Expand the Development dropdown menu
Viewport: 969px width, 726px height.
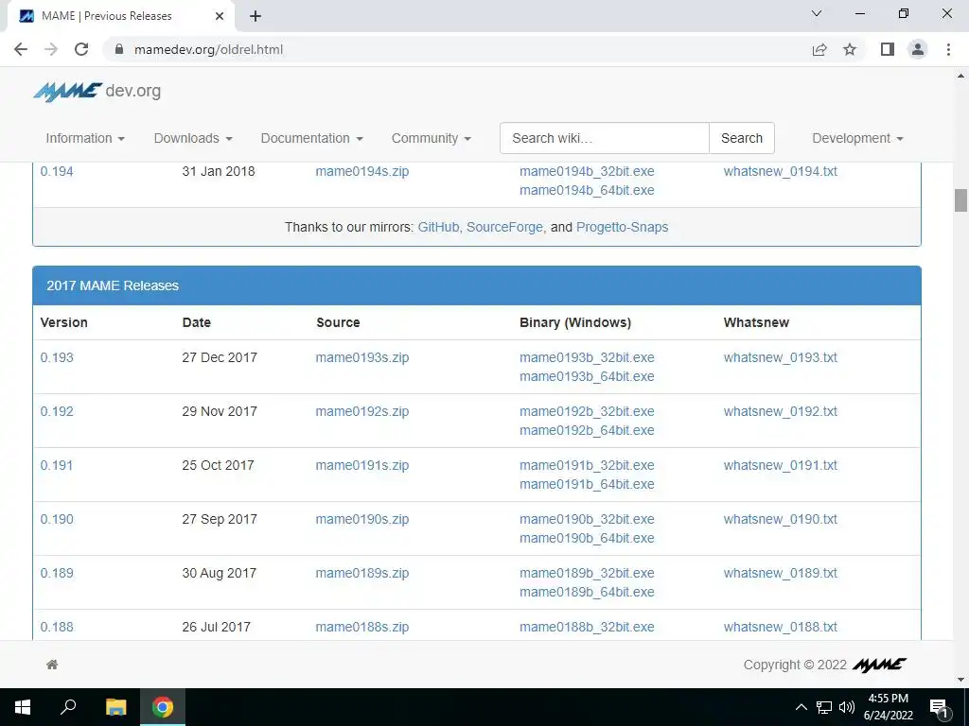pyautogui.click(x=857, y=138)
